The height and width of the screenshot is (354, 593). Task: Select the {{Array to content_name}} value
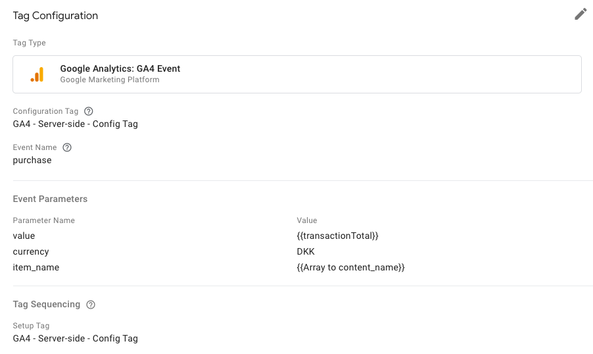(350, 268)
